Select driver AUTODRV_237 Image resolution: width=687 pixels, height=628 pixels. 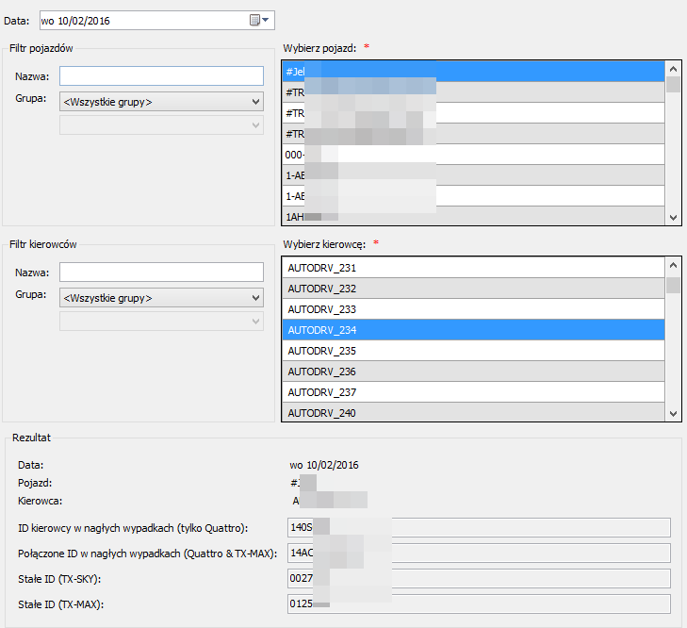click(471, 392)
